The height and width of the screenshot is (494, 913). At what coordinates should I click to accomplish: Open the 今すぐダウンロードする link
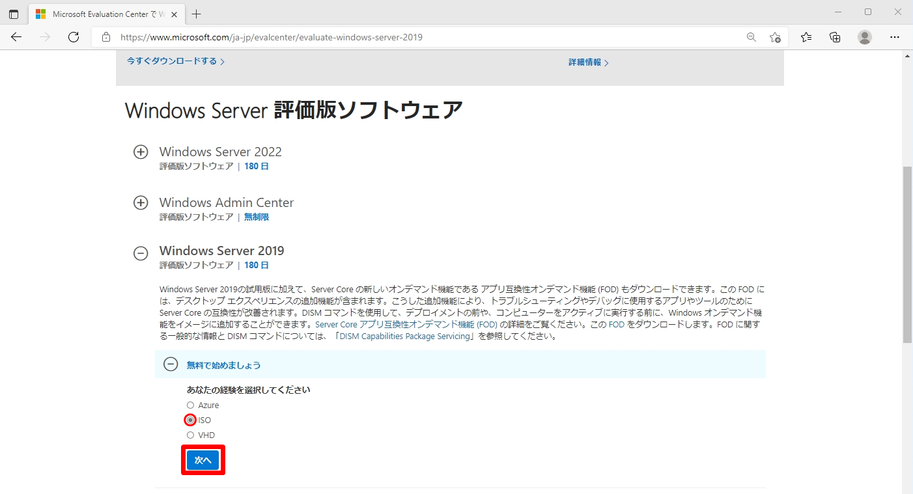tap(176, 61)
